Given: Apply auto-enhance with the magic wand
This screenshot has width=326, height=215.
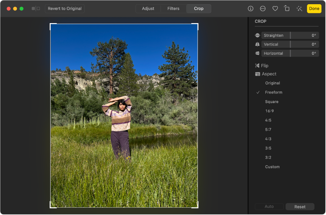Looking at the screenshot, I should 299,8.
